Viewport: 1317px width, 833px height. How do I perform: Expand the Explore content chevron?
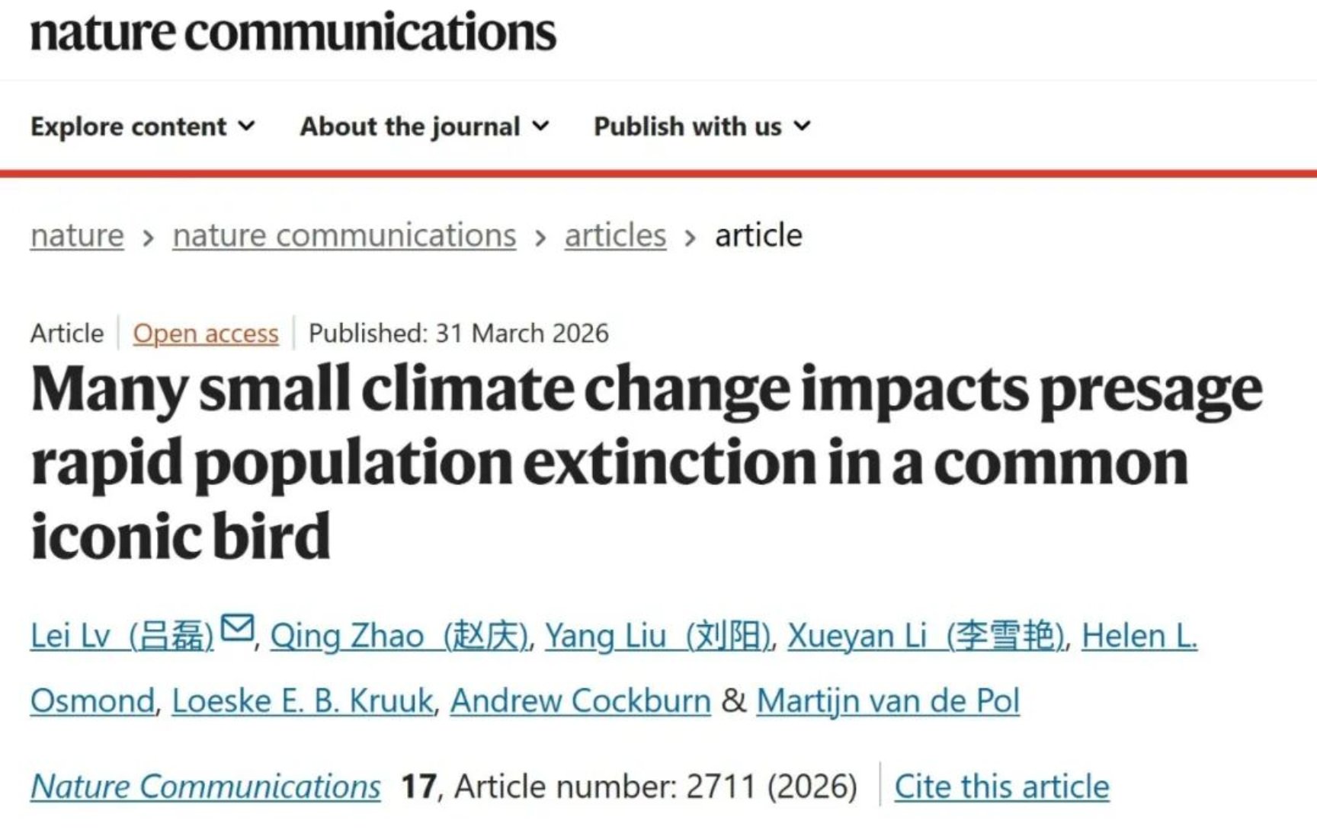pyautogui.click(x=246, y=126)
